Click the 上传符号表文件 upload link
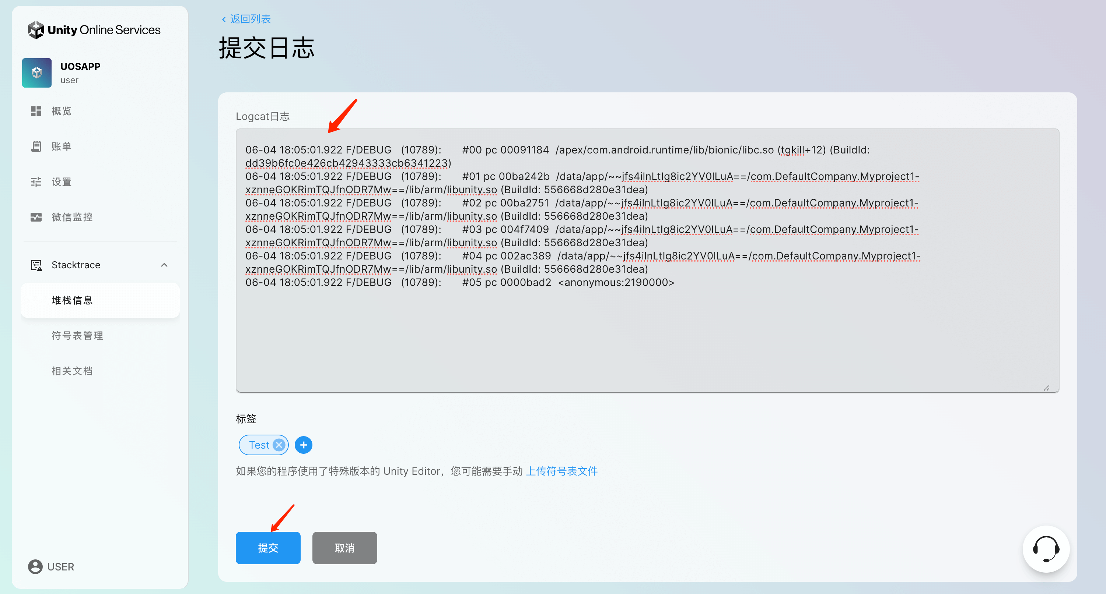 [561, 471]
